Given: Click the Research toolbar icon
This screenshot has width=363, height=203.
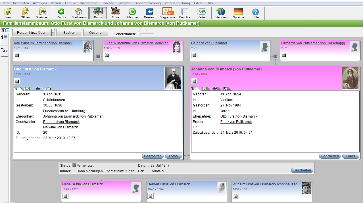Looking at the screenshot, I should (x=150, y=13).
